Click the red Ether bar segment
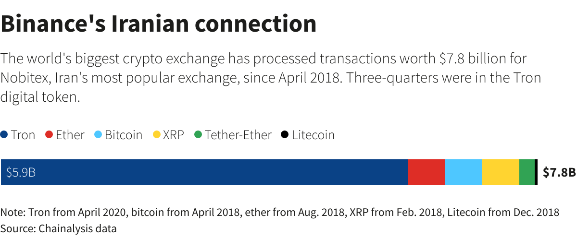 [x=426, y=172]
